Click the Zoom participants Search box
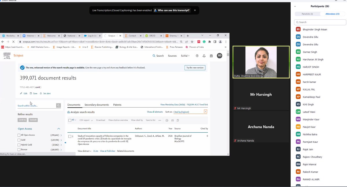Viewport: 347px width, 187px height. (320, 22)
